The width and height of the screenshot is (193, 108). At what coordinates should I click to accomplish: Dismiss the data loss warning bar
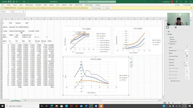191,8
